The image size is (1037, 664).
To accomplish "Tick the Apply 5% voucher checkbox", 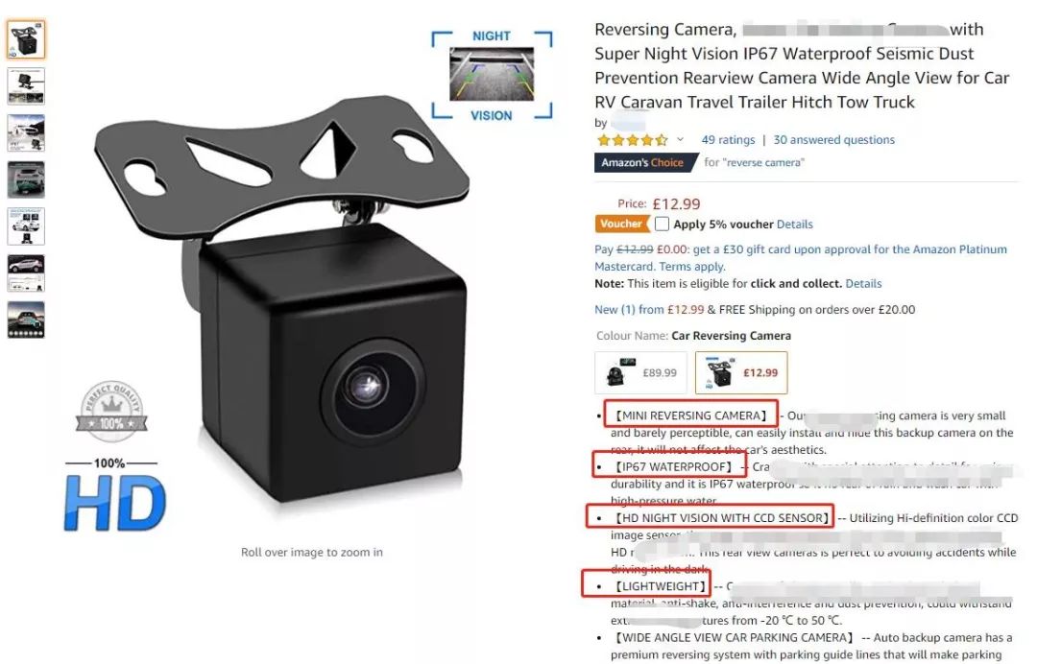I will pyautogui.click(x=662, y=224).
